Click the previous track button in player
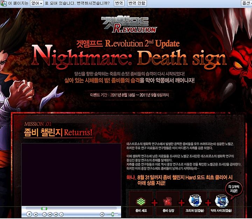Image resolution: width=252 pixels, height=219 pixels. pos(44,214)
